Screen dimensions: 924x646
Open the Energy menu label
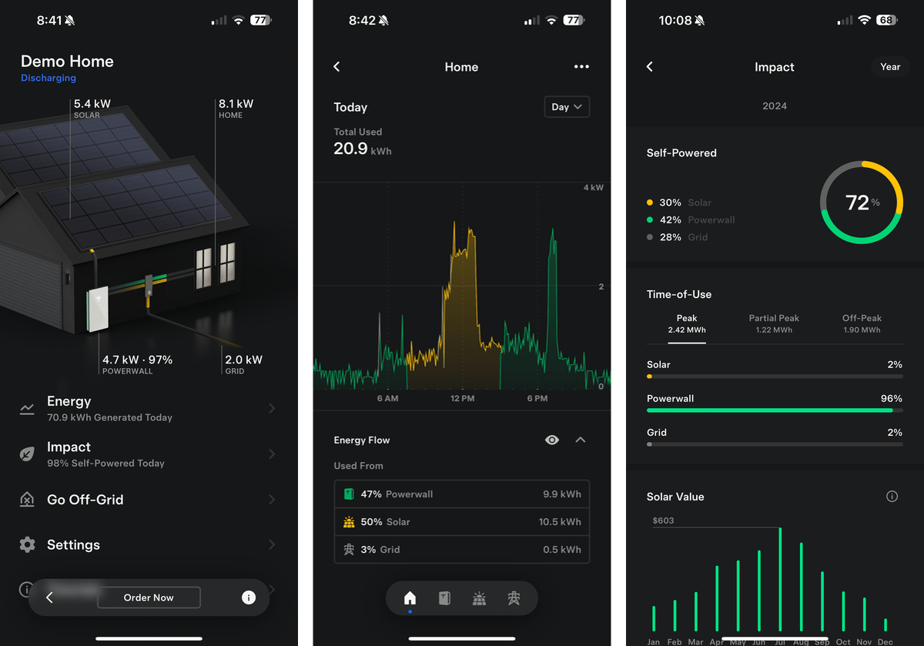coord(69,401)
